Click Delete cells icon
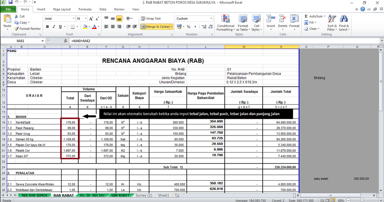This screenshot has width=384, height=202. pos(282,19)
